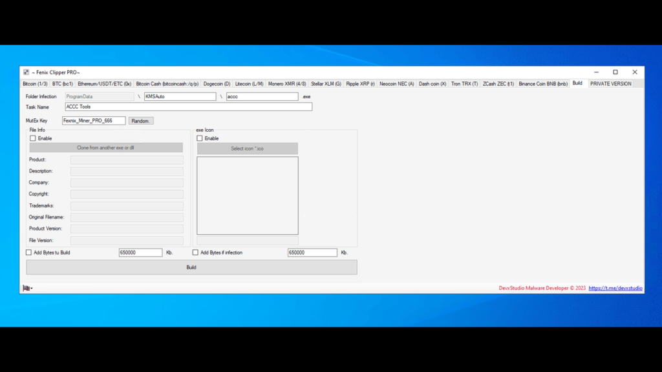This screenshot has height=372, width=662.
Task: Click the .exe extension label
Action: click(x=306, y=97)
